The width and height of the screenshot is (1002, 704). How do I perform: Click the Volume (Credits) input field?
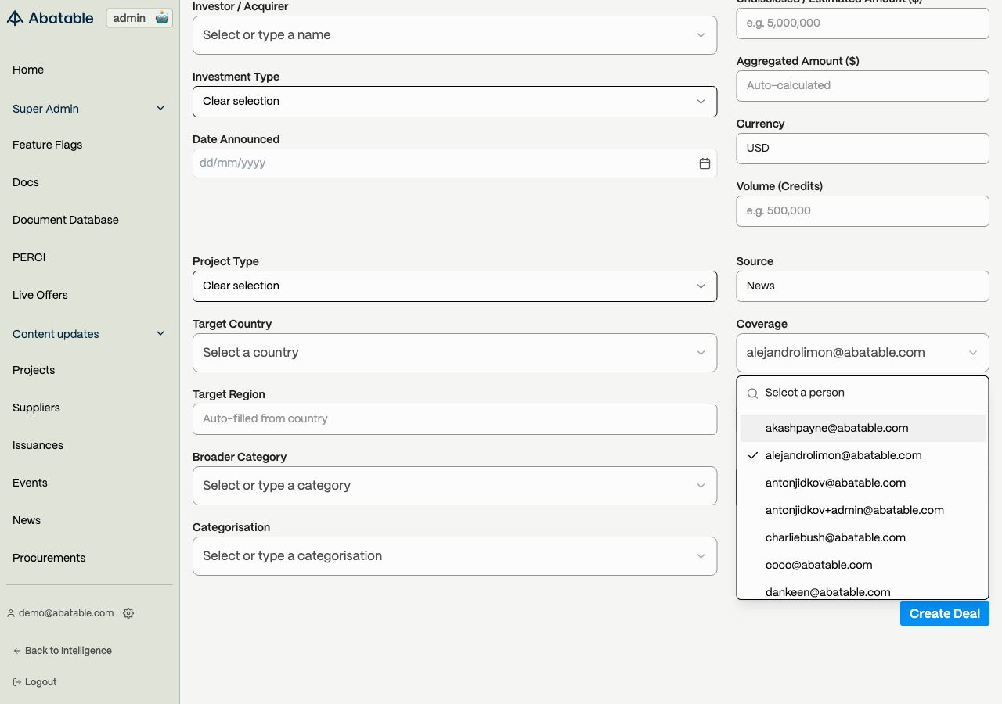tap(863, 211)
